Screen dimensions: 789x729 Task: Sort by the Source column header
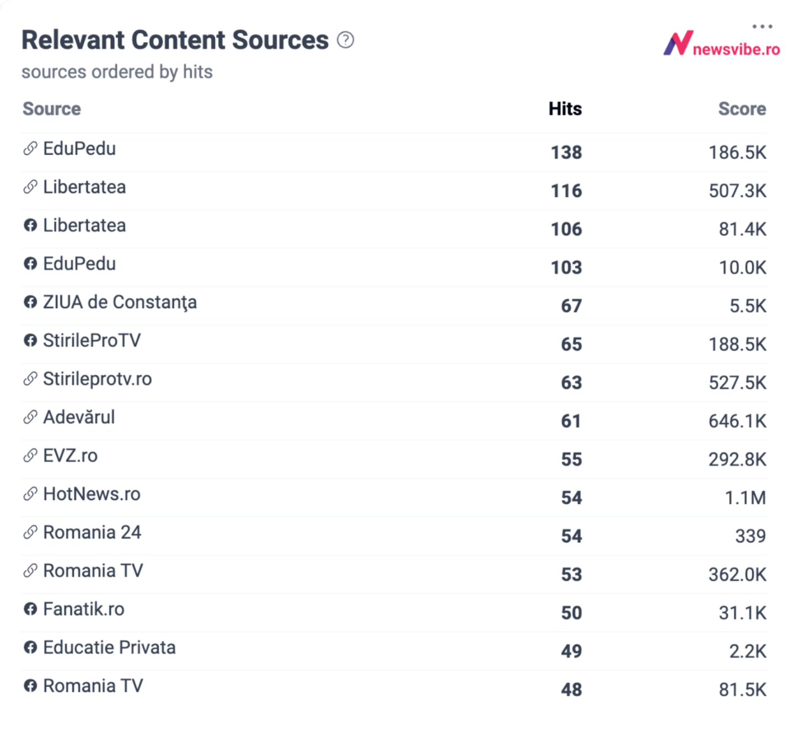[x=52, y=109]
